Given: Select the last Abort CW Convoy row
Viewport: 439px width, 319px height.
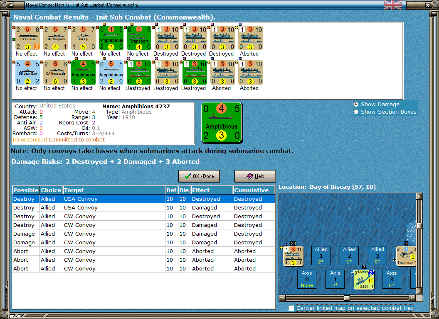Looking at the screenshot, I should [x=143, y=268].
